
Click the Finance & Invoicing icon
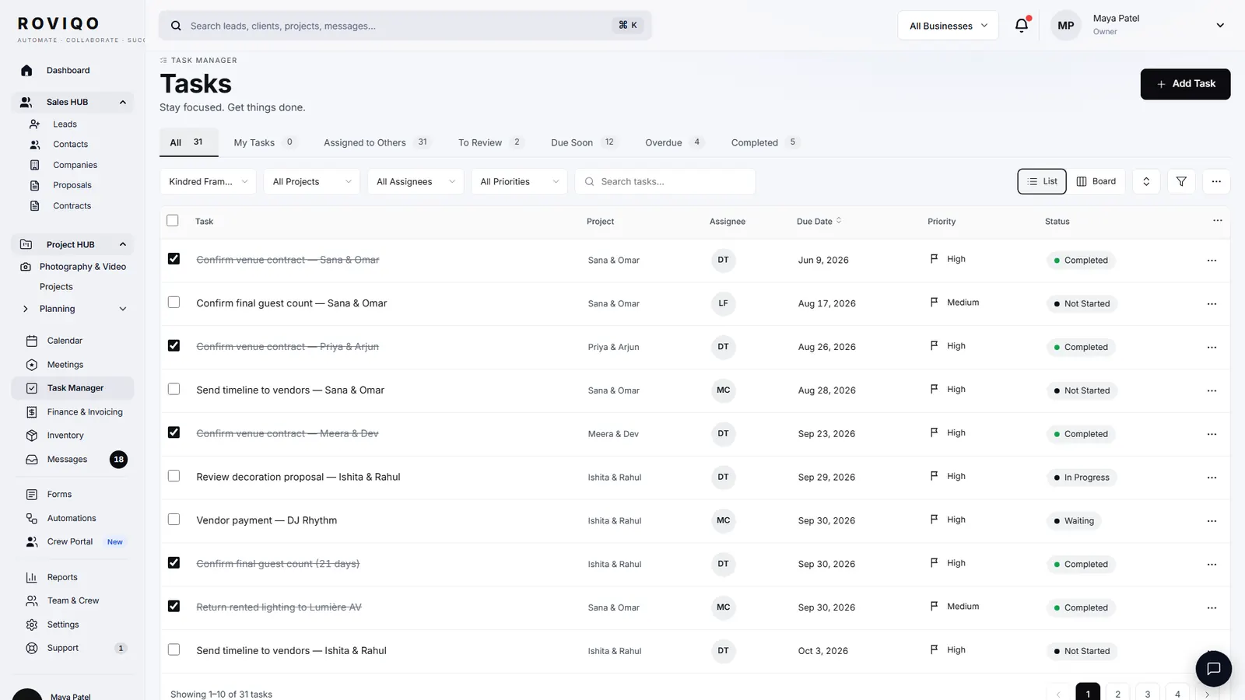point(32,412)
